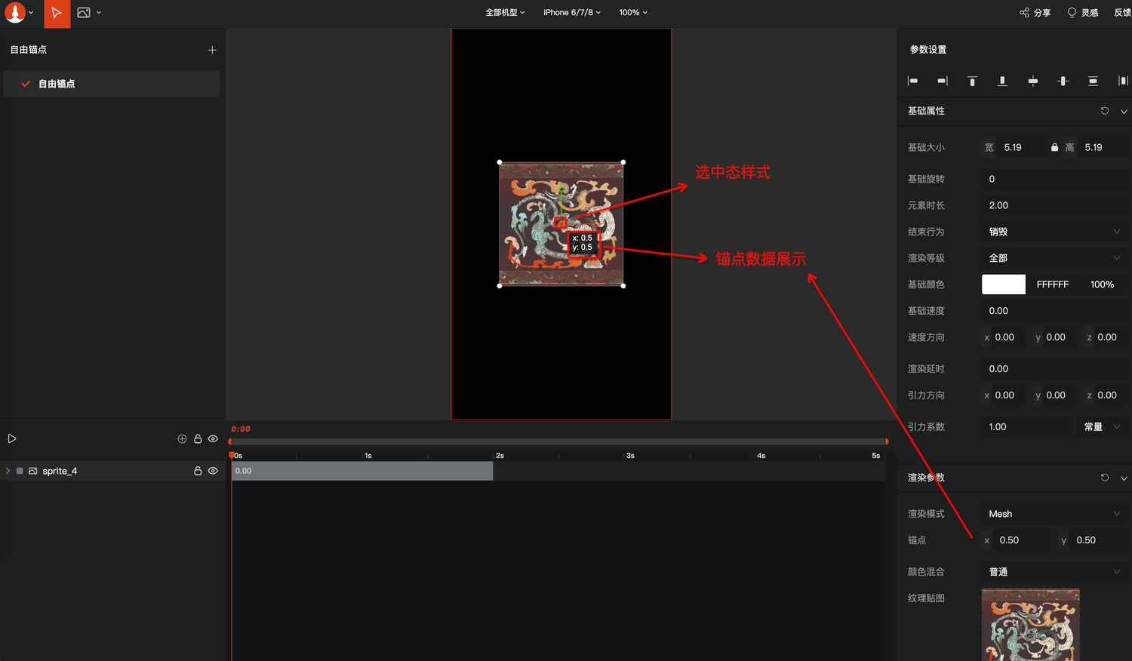Viewport: 1132px width, 661px height.
Task: Collapse the 渲染参数 section
Action: tap(1124, 478)
